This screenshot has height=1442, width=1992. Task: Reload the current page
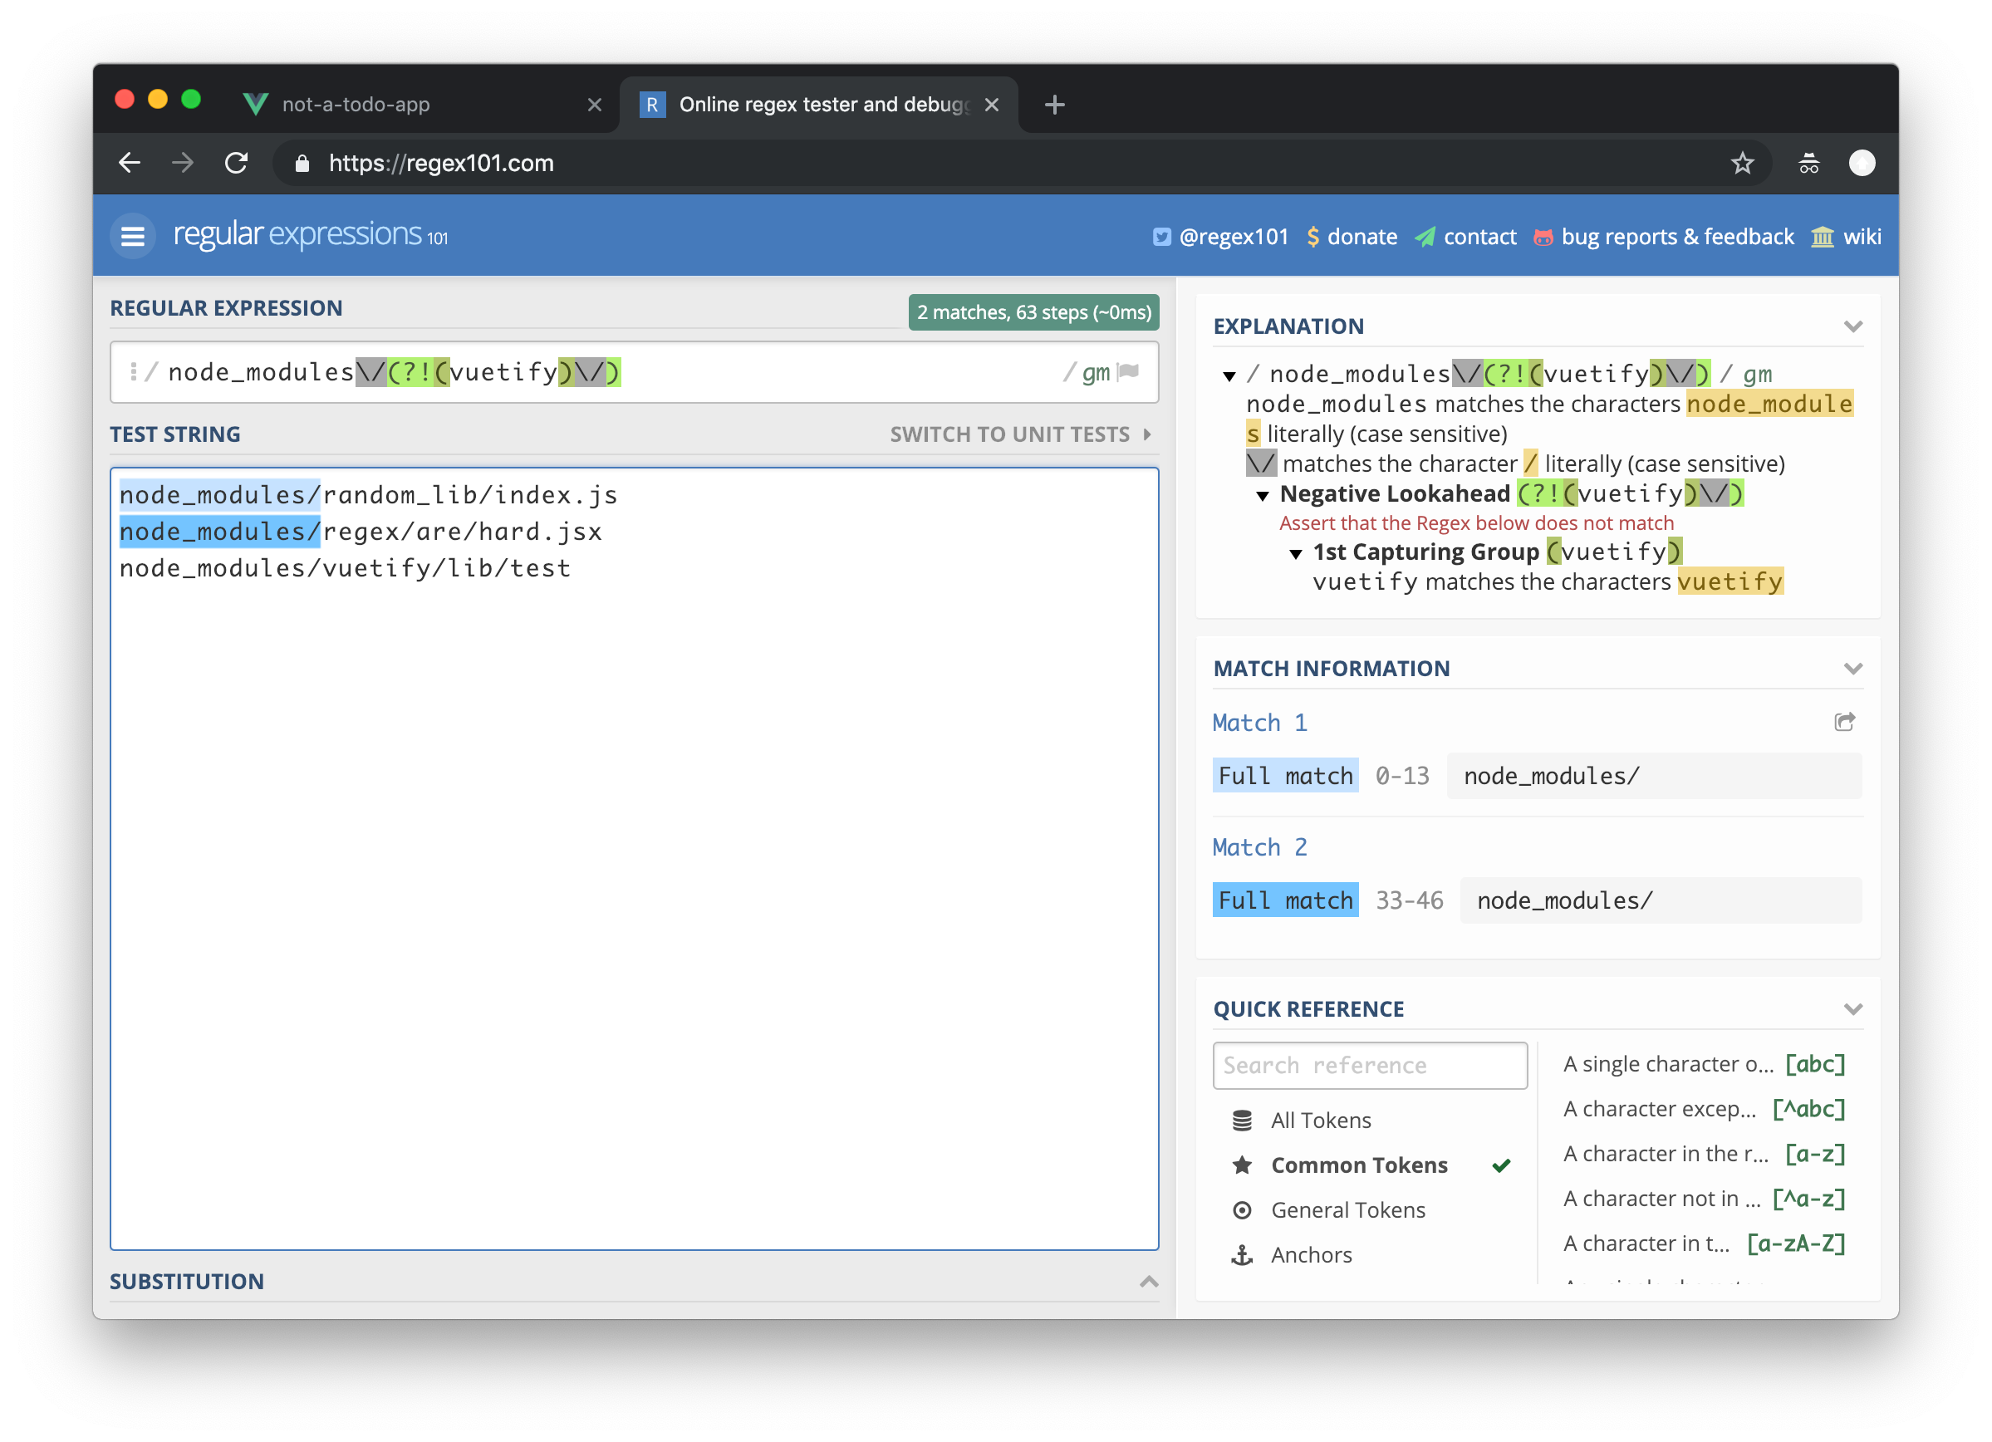tap(236, 163)
